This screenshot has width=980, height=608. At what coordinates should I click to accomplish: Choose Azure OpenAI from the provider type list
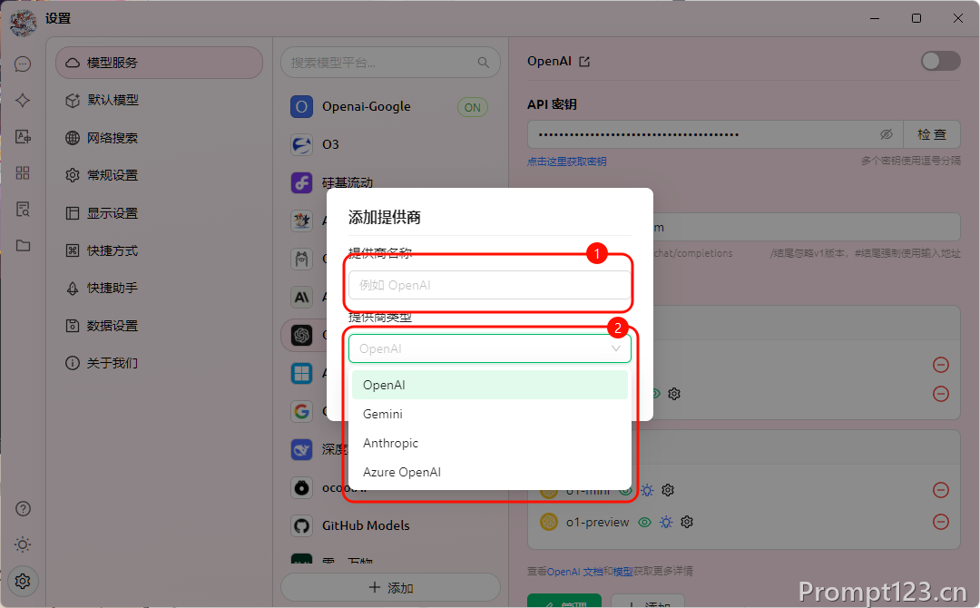(x=490, y=472)
